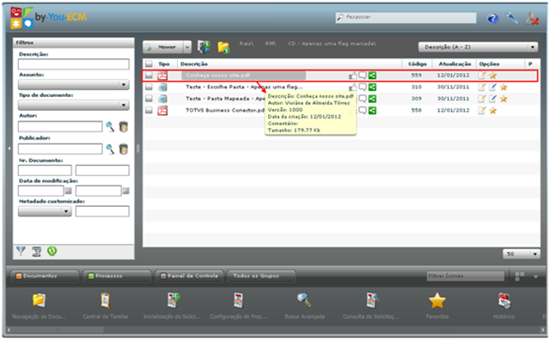Open the 50 items per page dropdown
Screen dimensions: 550x340
tap(522, 254)
